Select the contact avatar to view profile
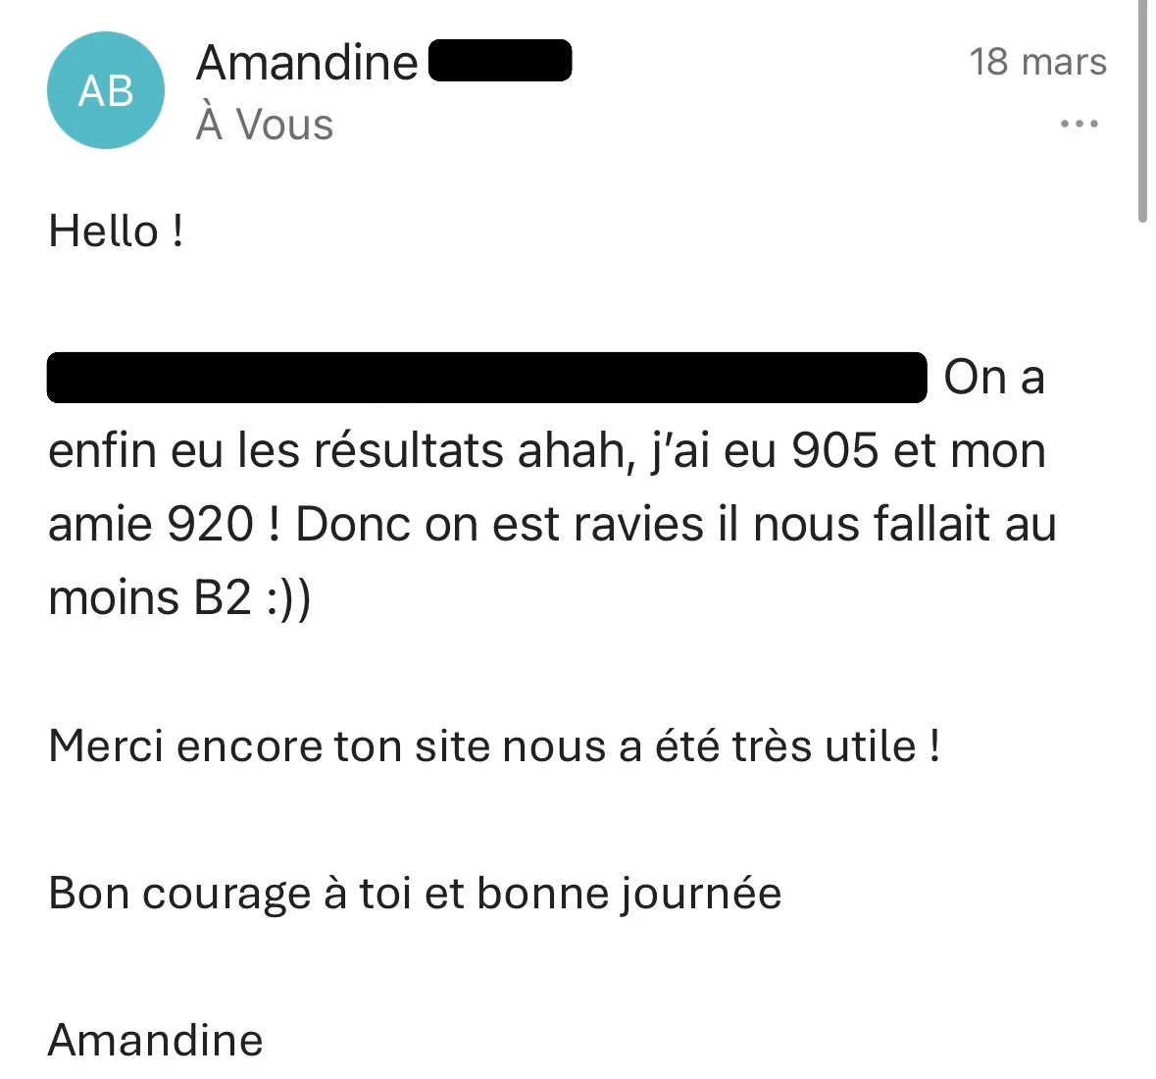The height and width of the screenshot is (1079, 1156). (x=105, y=90)
